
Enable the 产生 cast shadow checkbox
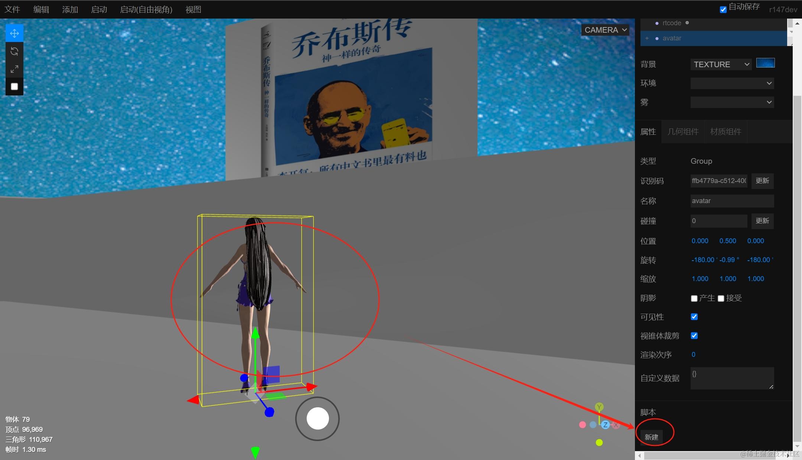pyautogui.click(x=694, y=298)
